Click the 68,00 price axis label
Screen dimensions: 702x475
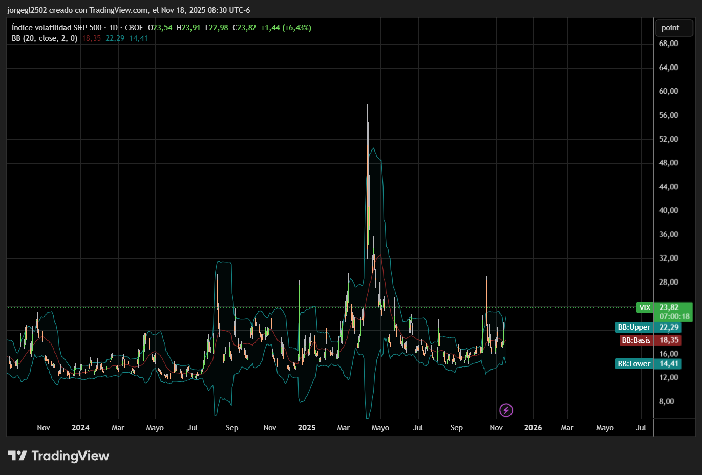(668, 44)
